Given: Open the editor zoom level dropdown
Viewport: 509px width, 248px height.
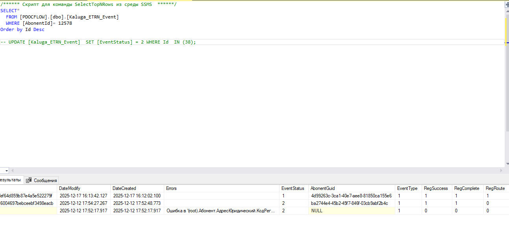Looking at the screenshot, I should click(6, 171).
